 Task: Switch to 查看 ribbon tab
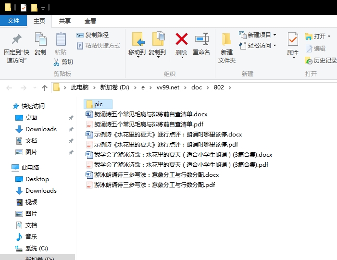point(90,21)
